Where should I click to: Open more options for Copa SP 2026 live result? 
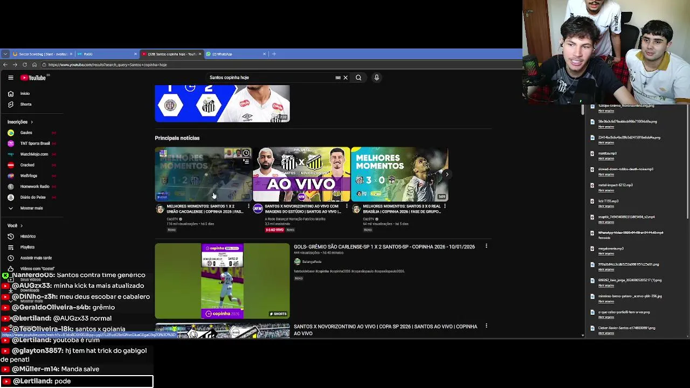[x=486, y=326]
